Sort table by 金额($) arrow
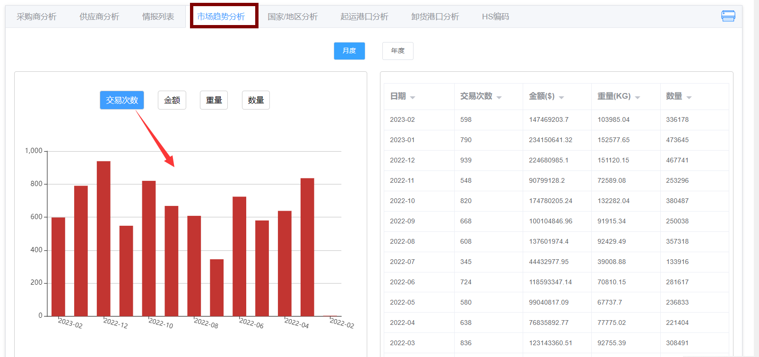The height and width of the screenshot is (357, 759). 561,97
